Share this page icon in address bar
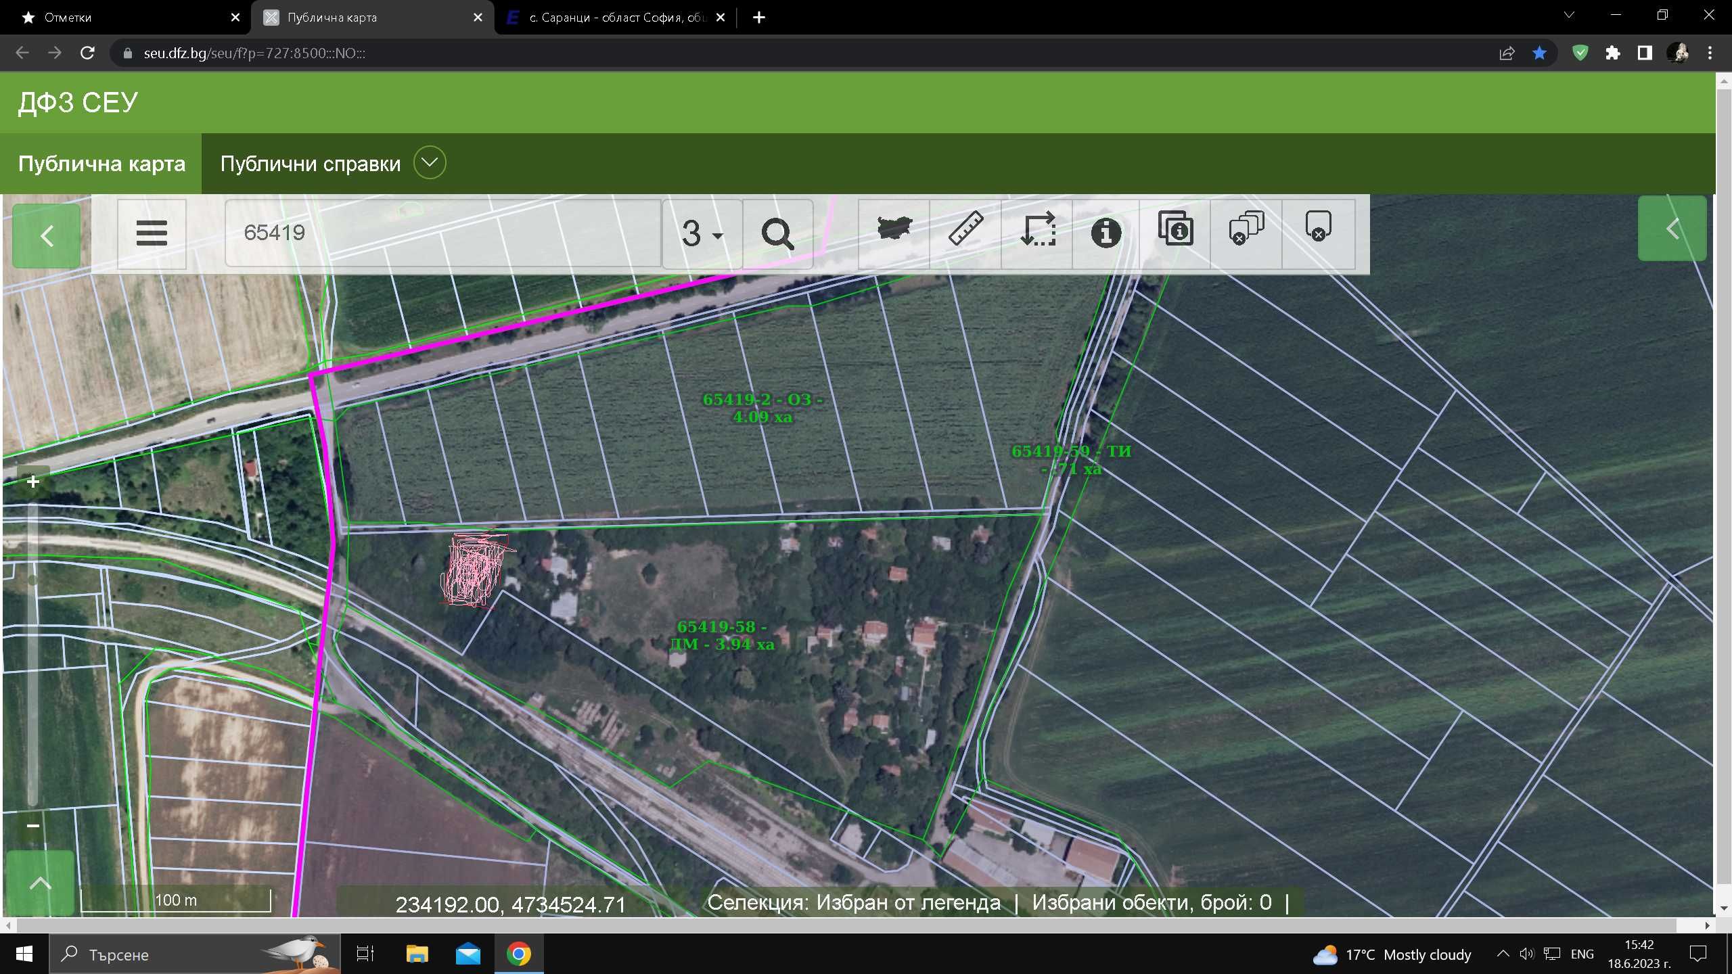This screenshot has width=1732, height=974. click(x=1507, y=53)
